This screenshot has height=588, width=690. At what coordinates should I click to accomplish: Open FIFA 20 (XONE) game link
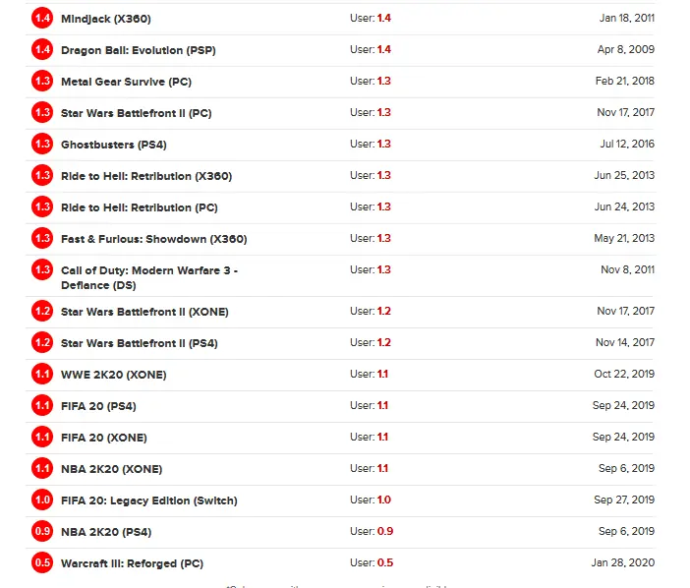104,438
